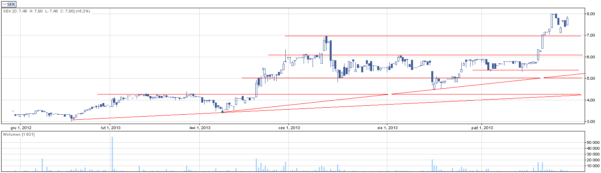This screenshot has height=173, width=601.
Task: Select the last candlestick on the chart
Action: point(567,21)
